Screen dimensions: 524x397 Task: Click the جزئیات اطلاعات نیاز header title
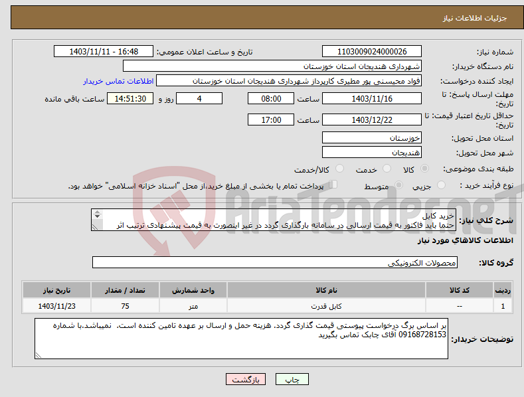tap(475, 18)
